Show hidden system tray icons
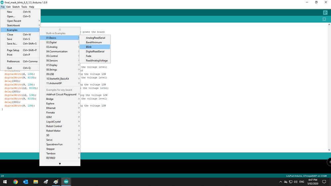331x186 pixels. point(281,182)
